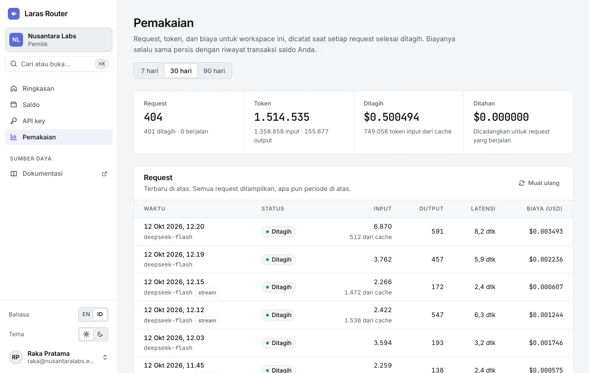Click the refresh icon in Muat ulang
The height and width of the screenshot is (373, 589).
(522, 183)
